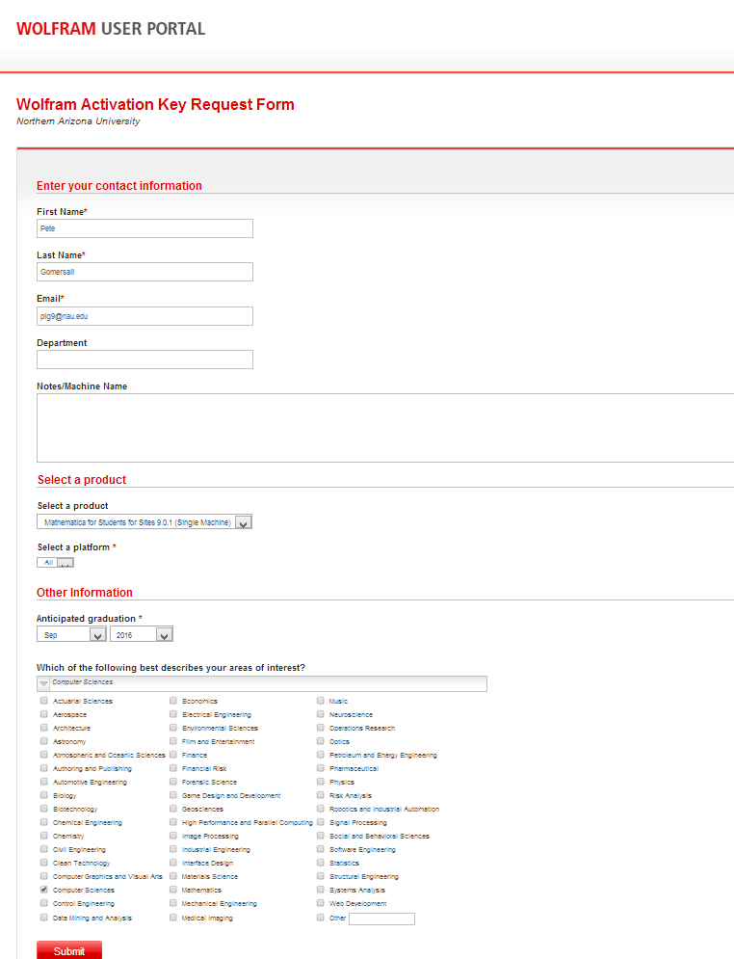Check the Electrical Engineering checkbox
Screen dimensions: 734x959
click(x=173, y=714)
